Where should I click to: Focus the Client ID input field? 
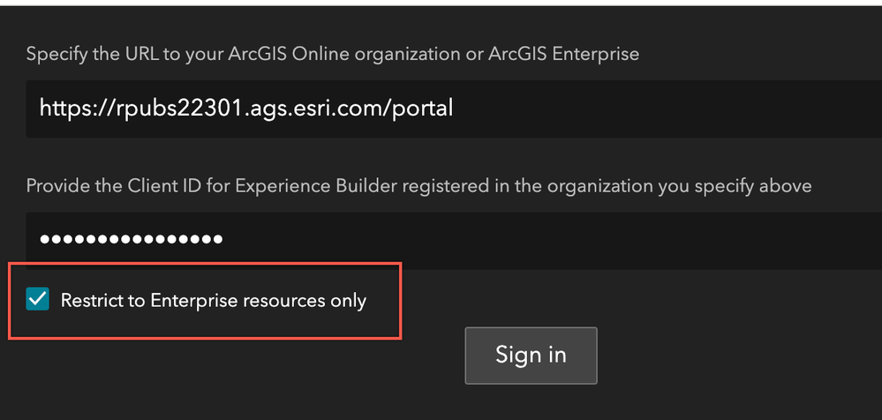(x=530, y=239)
